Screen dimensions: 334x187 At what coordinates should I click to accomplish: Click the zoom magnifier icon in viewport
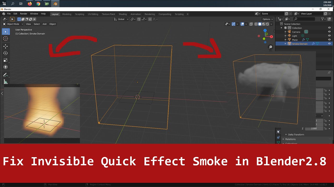271,47
